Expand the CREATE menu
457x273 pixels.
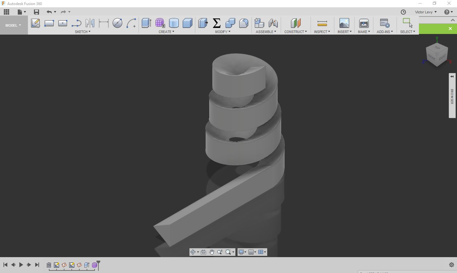166,32
